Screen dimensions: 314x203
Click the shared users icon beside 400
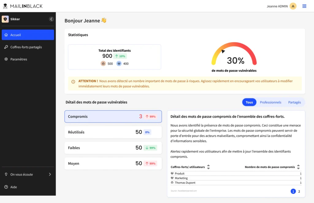[x=119, y=64]
